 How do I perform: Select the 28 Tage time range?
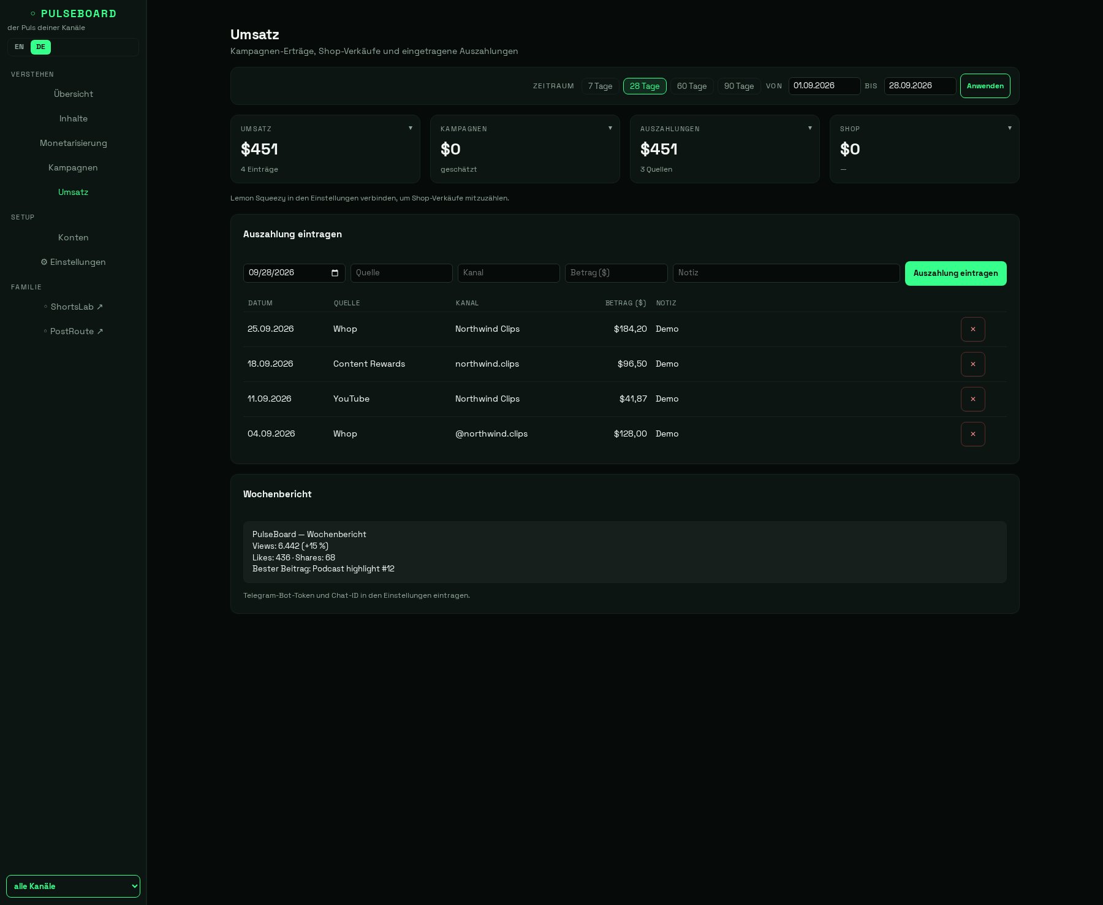(x=645, y=86)
